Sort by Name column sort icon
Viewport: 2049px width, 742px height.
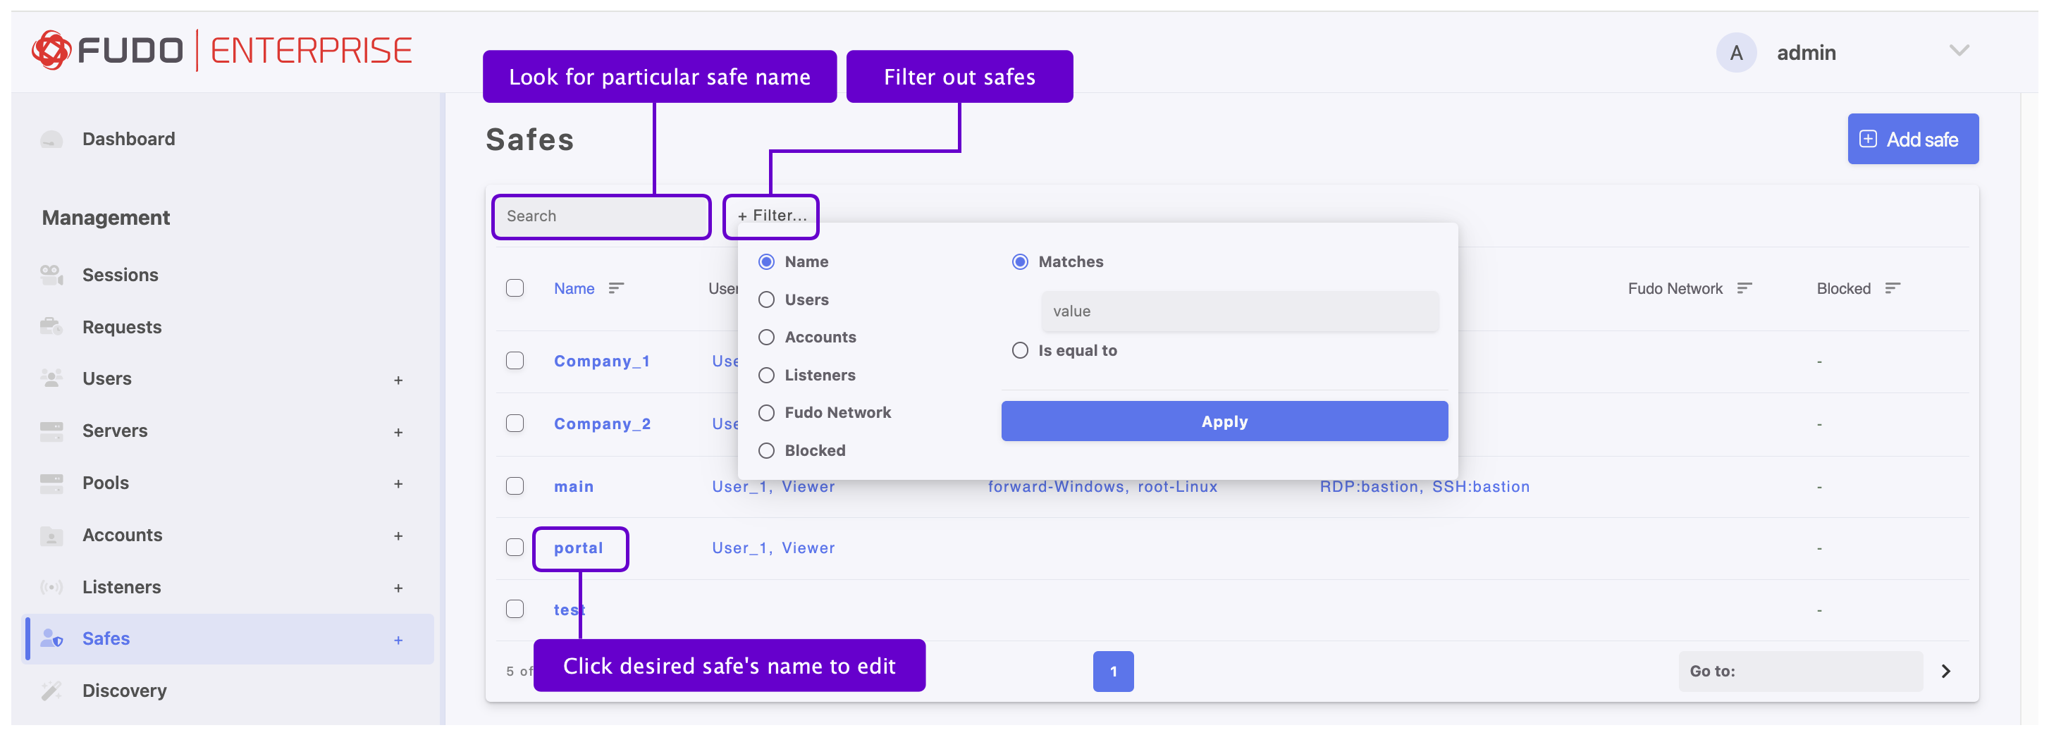coord(617,288)
